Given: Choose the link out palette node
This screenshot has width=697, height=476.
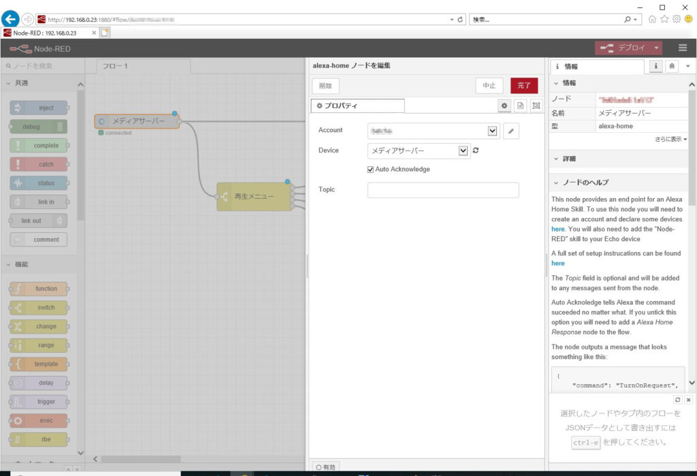Looking at the screenshot, I should (x=39, y=221).
